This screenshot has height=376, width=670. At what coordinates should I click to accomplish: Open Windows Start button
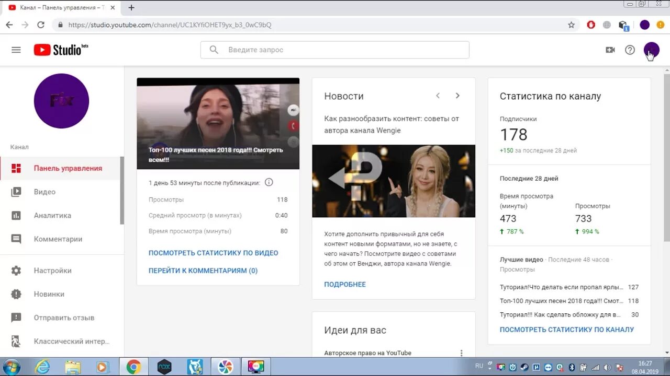pos(11,367)
